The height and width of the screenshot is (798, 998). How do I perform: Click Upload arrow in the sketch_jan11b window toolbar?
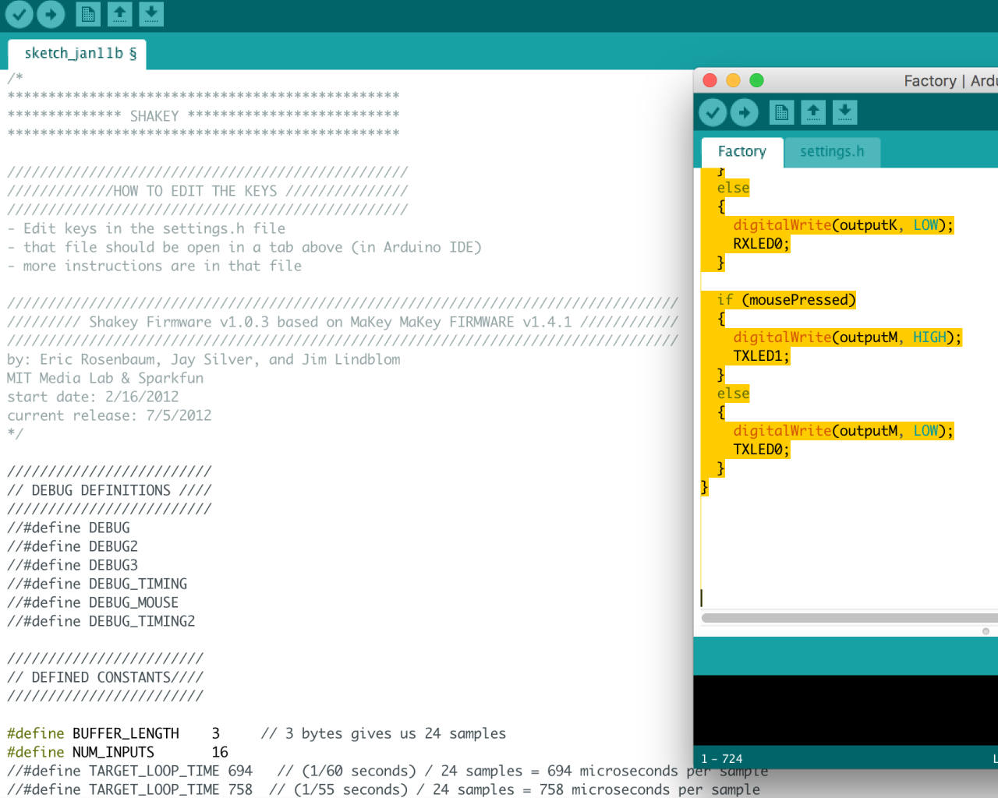click(x=51, y=13)
